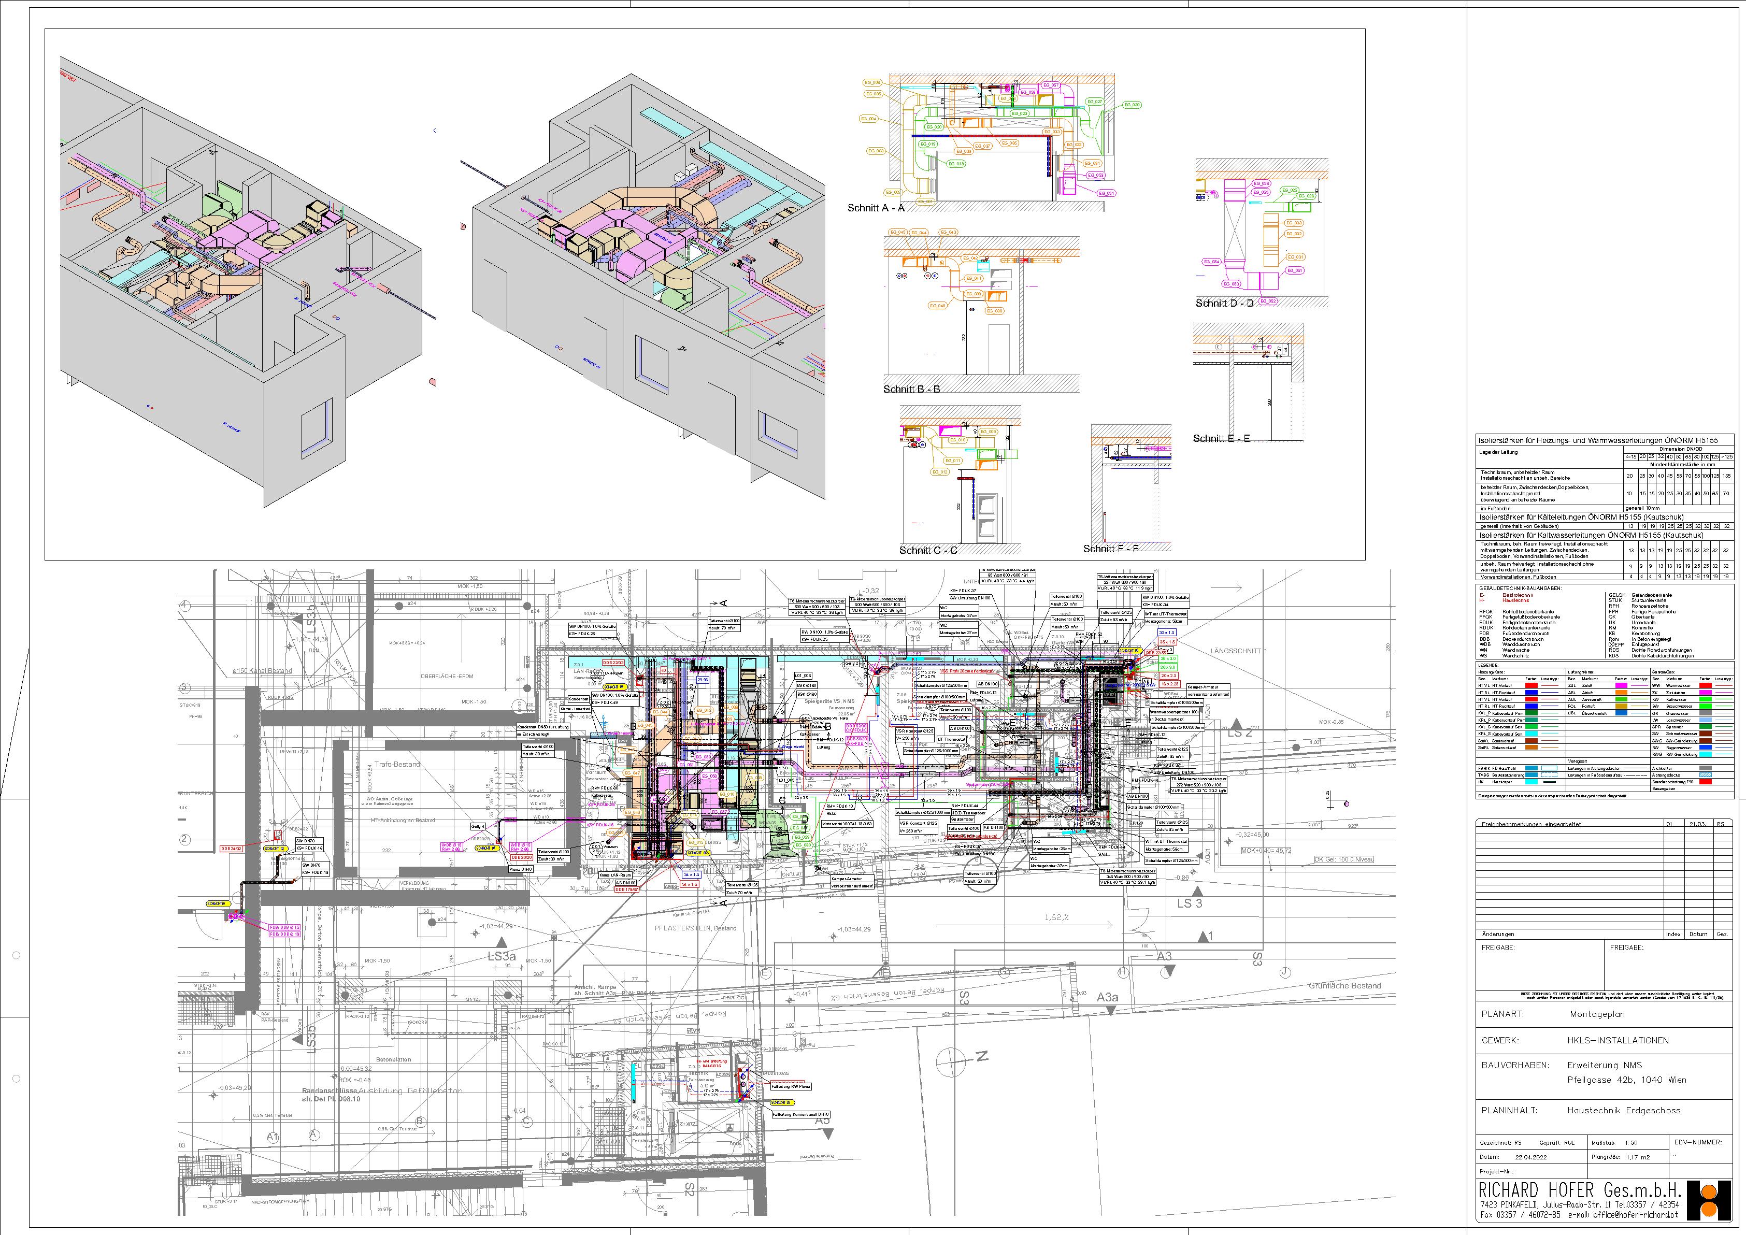This screenshot has height=1235, width=1746.
Task: Click the Brandabschottung F90 red swatch
Action: [1706, 782]
